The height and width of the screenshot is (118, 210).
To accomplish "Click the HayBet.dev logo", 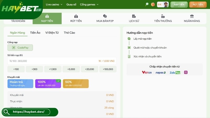I will click(22, 8).
